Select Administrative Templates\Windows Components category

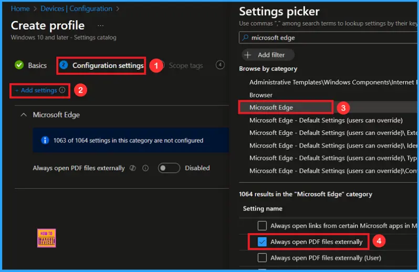333,82
